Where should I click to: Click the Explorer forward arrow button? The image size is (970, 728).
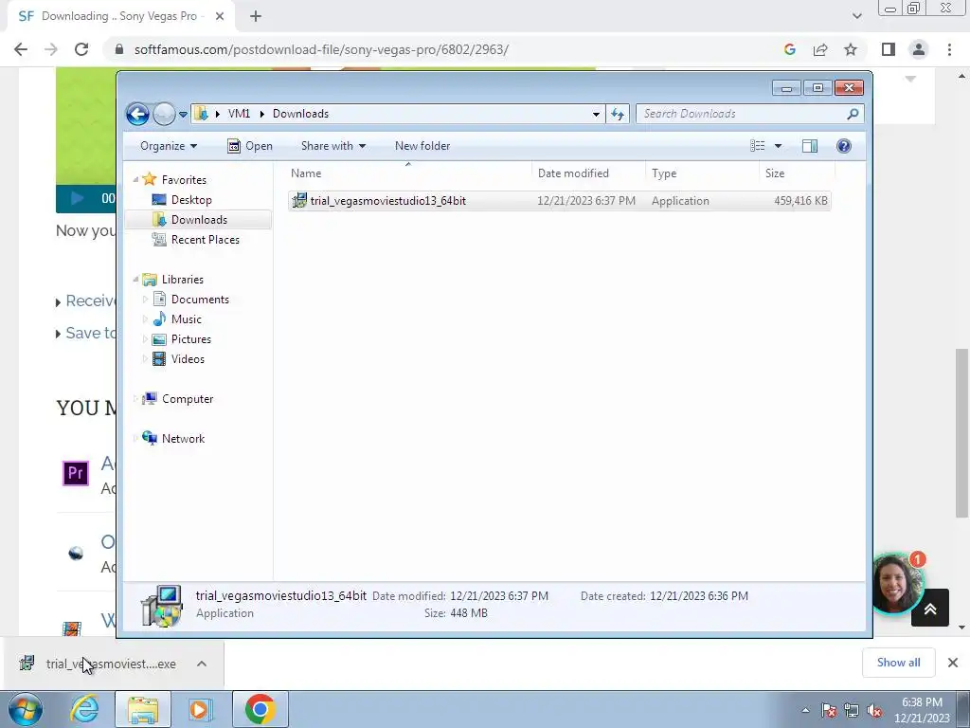click(164, 114)
